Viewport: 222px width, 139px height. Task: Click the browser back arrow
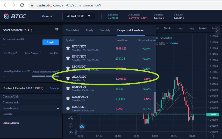click(5, 5)
